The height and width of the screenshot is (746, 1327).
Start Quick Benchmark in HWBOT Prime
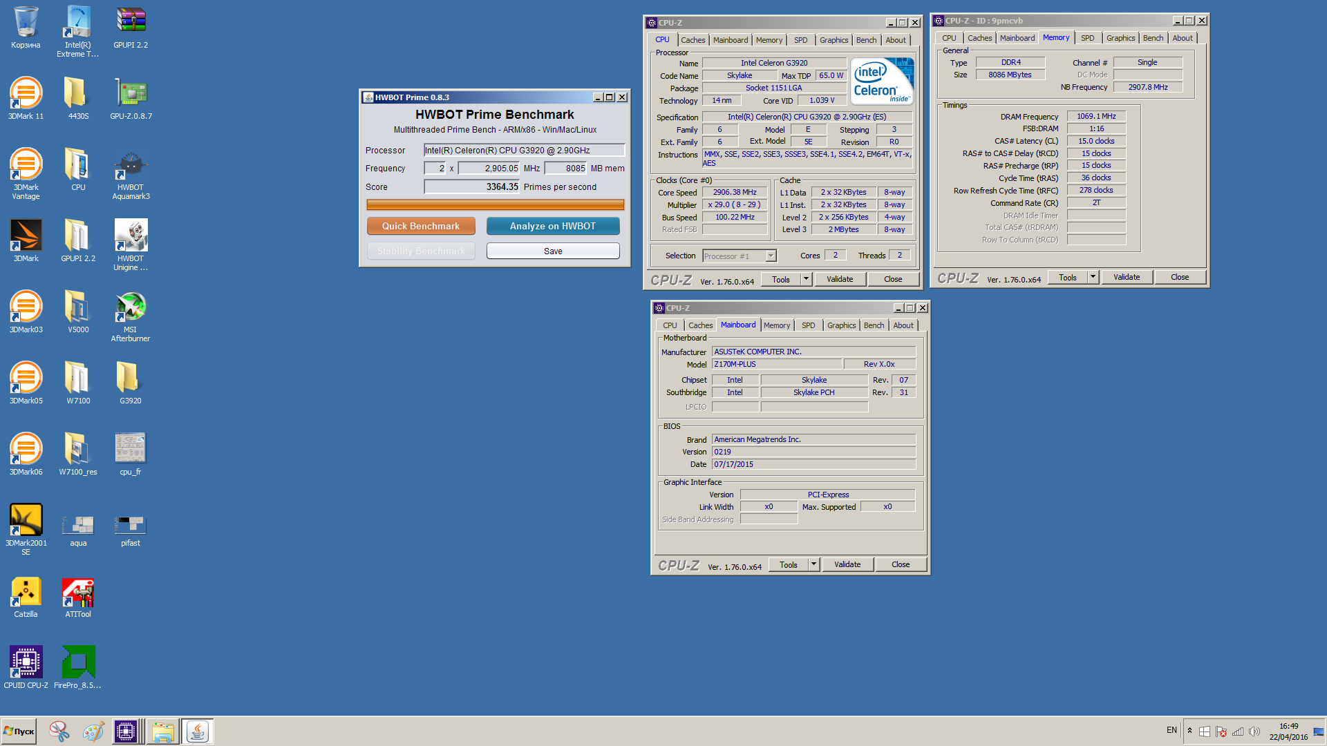point(421,226)
